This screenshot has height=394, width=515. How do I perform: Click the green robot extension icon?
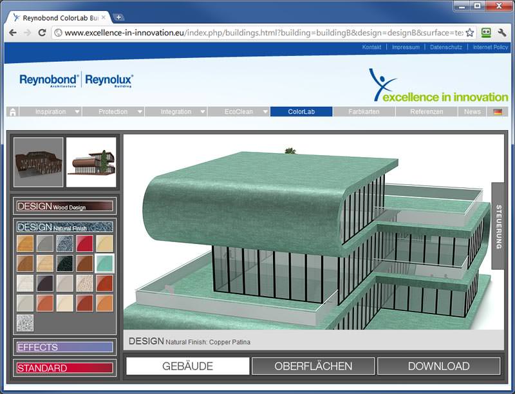click(x=486, y=32)
